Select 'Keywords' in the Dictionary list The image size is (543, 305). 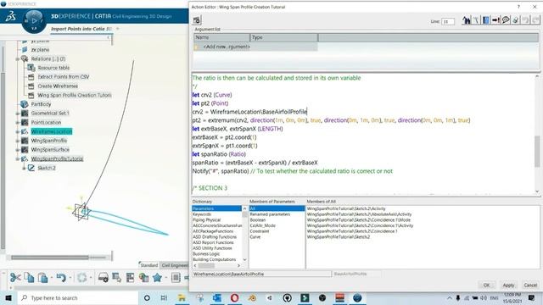click(202, 214)
